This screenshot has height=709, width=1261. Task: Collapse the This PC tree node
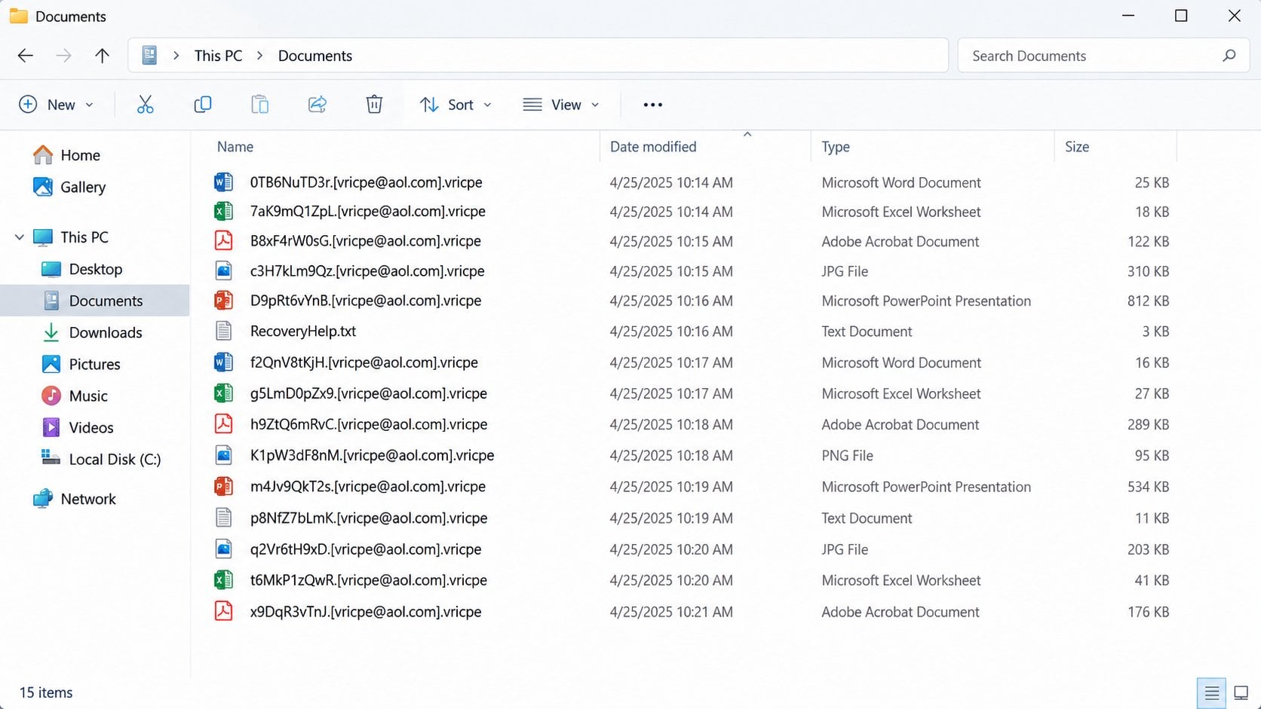pos(20,237)
